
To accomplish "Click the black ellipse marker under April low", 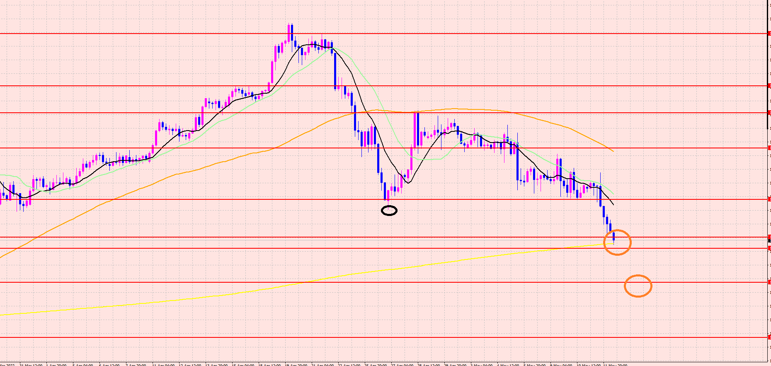I will coord(389,211).
